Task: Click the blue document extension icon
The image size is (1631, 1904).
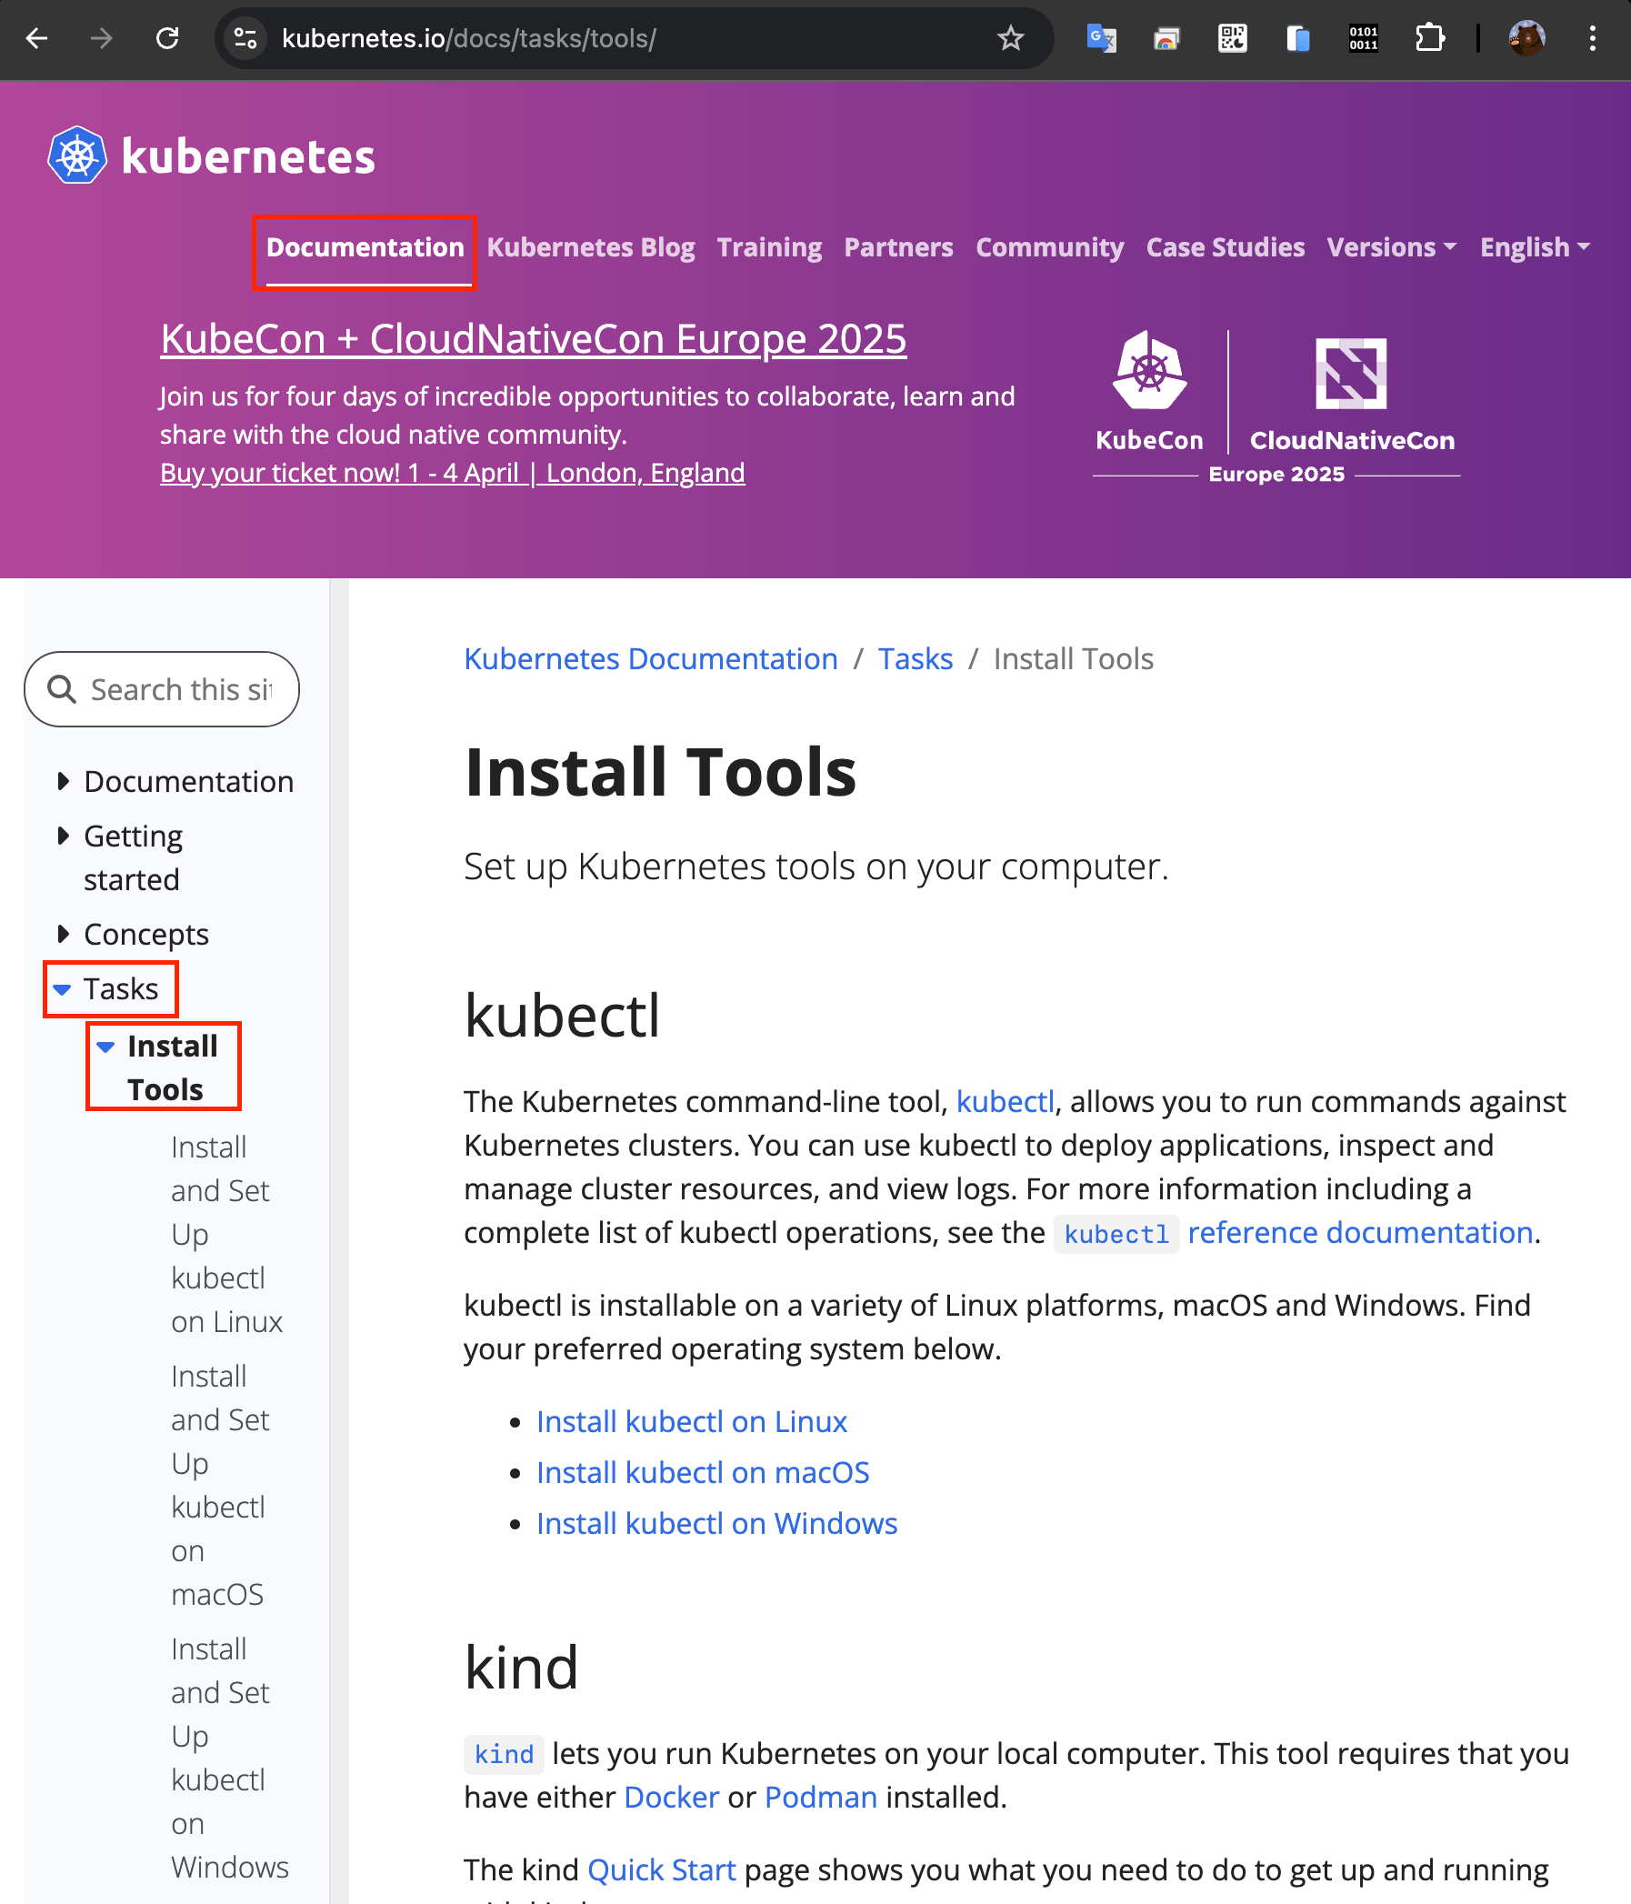Action: [1297, 38]
